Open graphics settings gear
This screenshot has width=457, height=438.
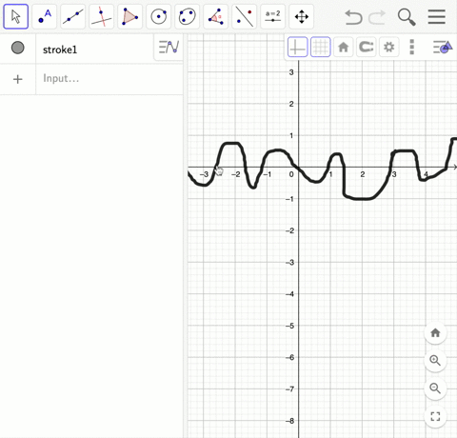click(389, 48)
